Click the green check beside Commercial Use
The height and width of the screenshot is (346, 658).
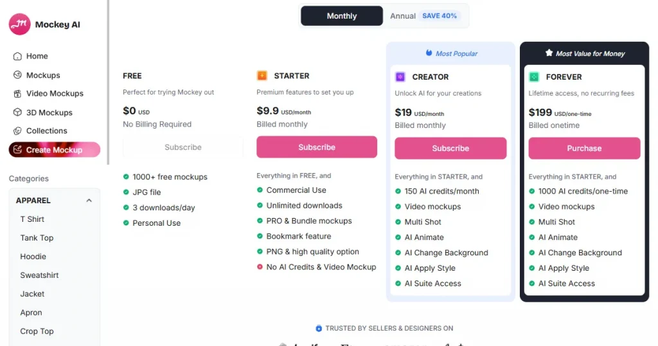[x=260, y=190]
